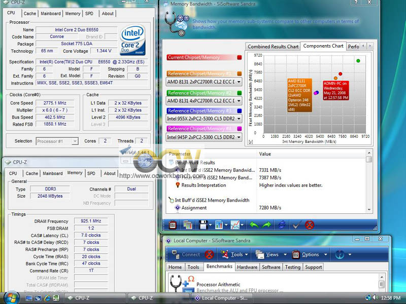This screenshot has width=406, height=304.
Task: Open Reference Chipset/Memory #1 dropdown
Action: pos(204,82)
